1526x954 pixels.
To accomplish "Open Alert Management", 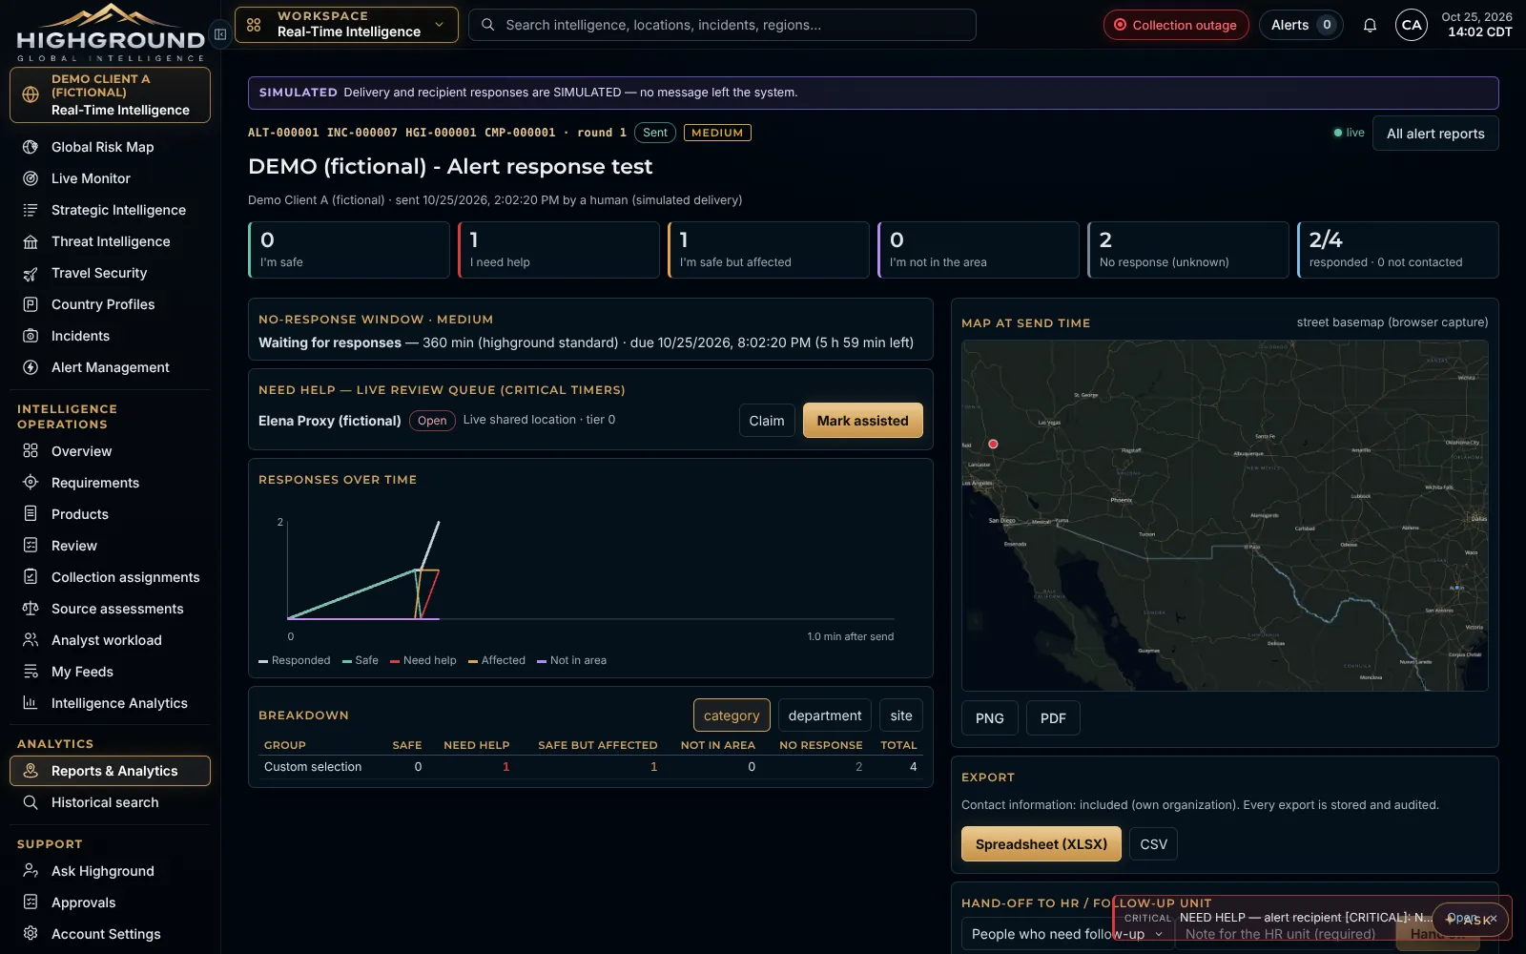I will (x=110, y=367).
